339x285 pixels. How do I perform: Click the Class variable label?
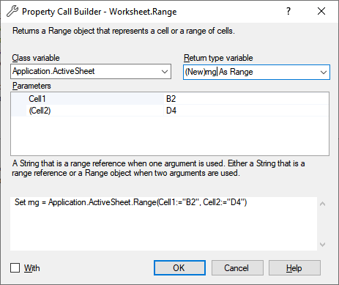point(36,58)
